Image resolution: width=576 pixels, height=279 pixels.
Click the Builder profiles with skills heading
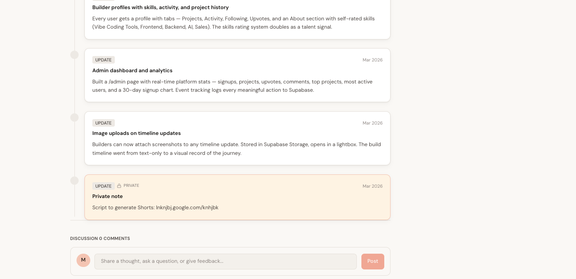(161, 7)
